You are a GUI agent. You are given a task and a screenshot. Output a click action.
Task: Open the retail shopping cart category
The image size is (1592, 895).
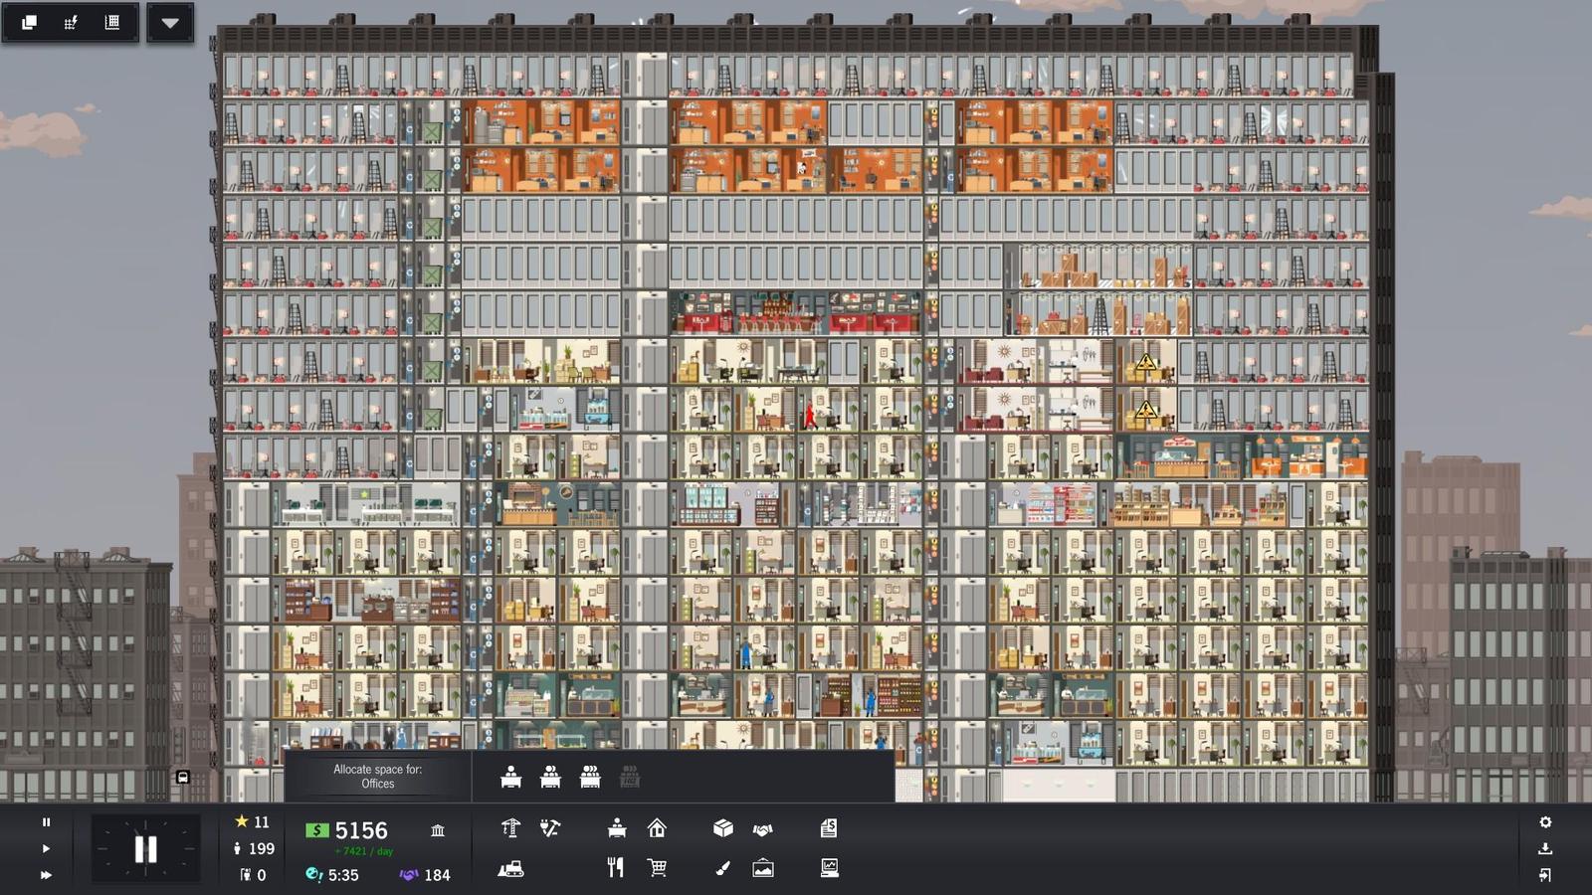(x=657, y=868)
